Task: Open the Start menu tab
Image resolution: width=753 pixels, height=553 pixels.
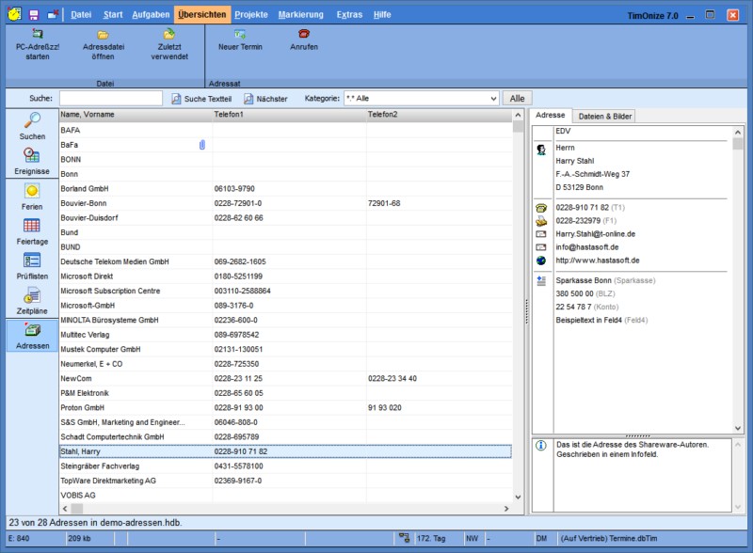Action: (113, 15)
